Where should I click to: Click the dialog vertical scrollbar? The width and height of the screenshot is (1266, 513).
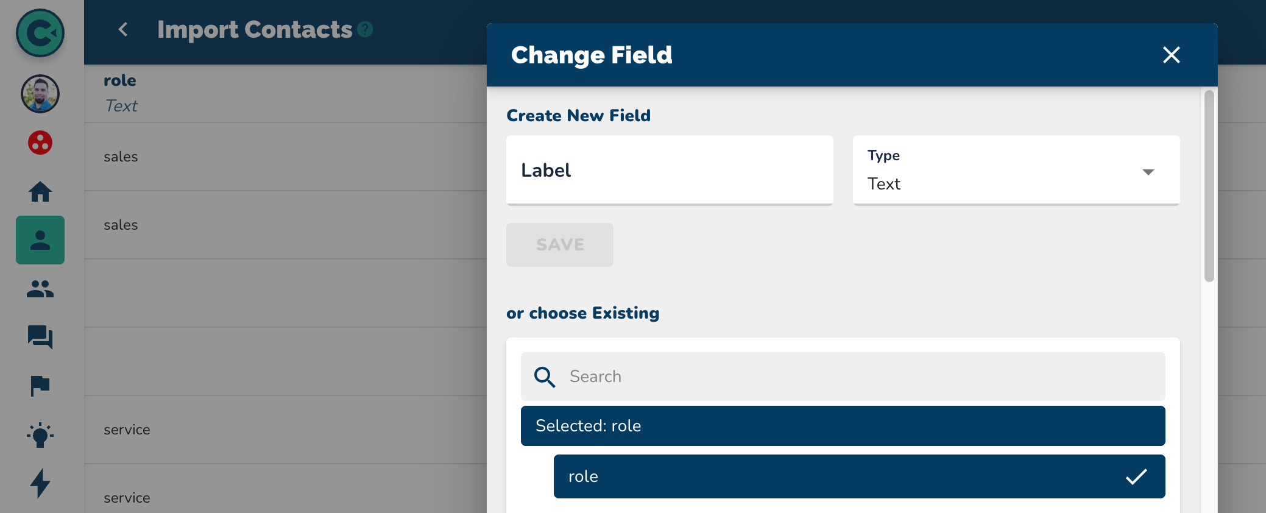[x=1209, y=186]
